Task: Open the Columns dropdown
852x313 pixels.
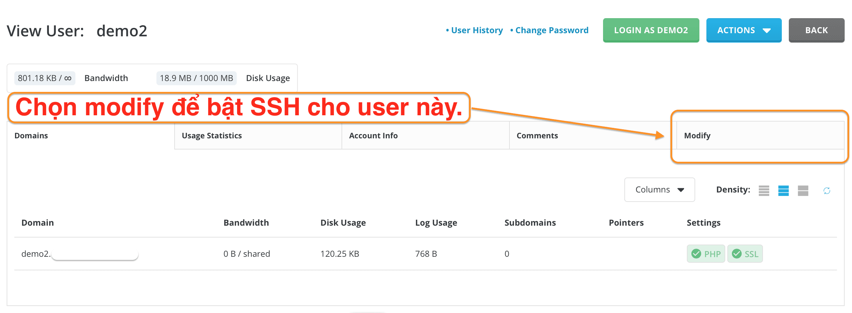Action: (659, 190)
